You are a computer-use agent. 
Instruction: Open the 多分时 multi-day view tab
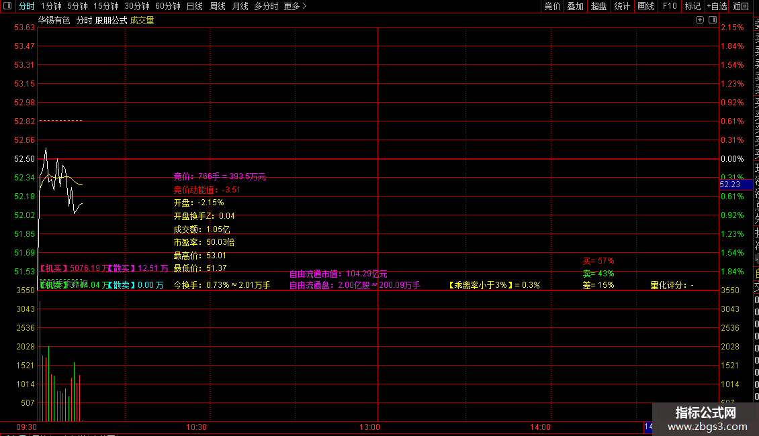pos(266,6)
